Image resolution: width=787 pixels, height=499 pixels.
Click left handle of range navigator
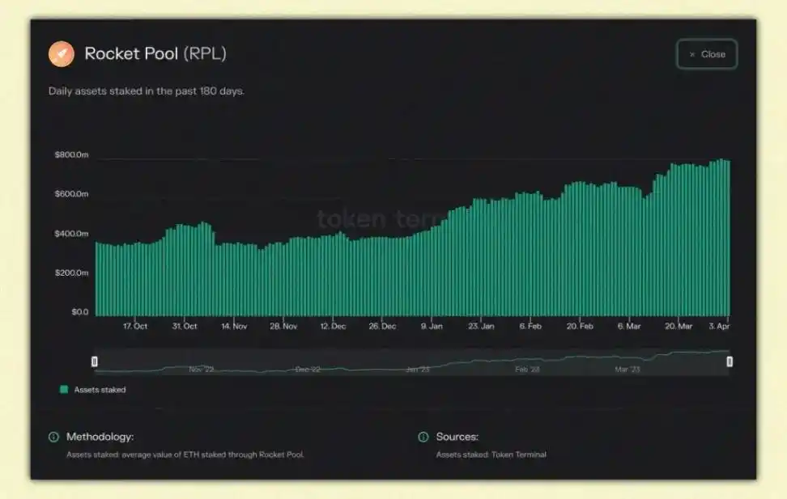[95, 361]
